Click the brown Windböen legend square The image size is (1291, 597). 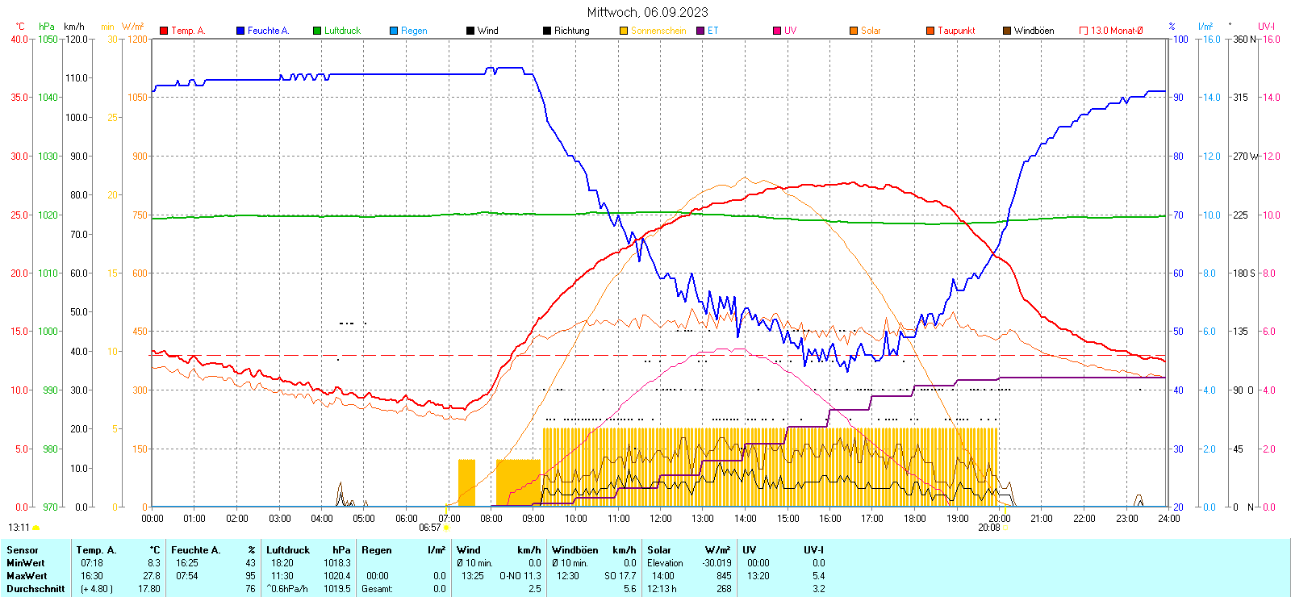[x=1007, y=31]
